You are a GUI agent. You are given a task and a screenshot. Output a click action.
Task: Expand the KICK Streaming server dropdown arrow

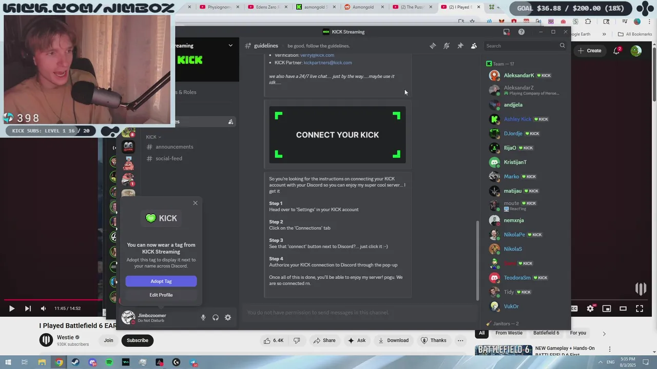click(x=230, y=46)
